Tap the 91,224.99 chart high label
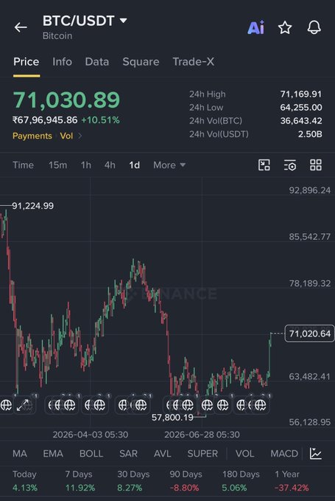This screenshot has height=501, width=335. (33, 206)
